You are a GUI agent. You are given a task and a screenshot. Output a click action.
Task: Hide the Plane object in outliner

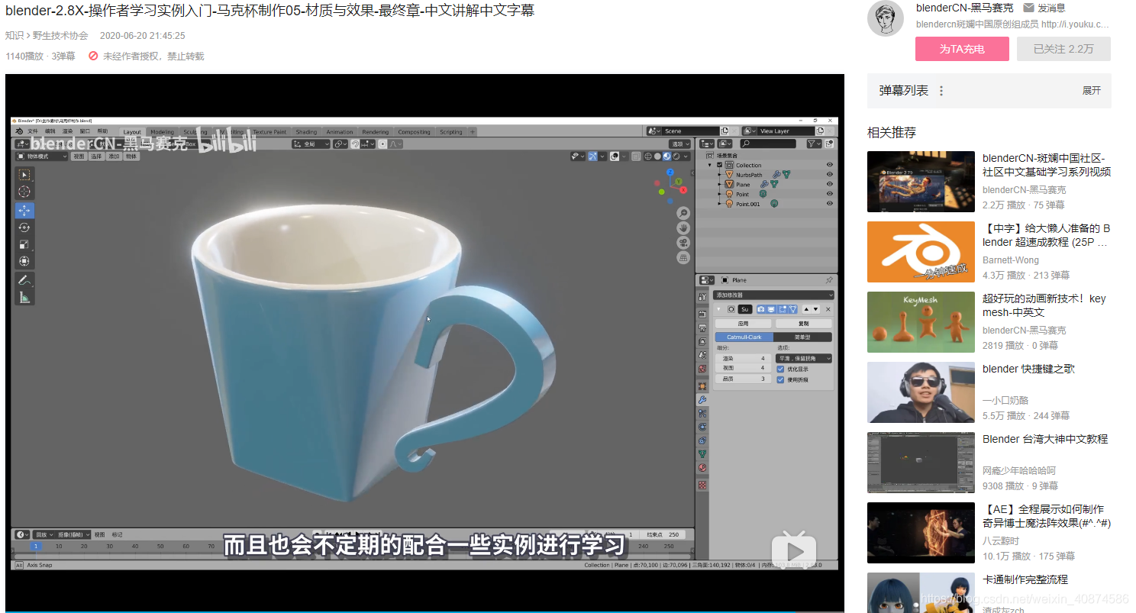(830, 184)
